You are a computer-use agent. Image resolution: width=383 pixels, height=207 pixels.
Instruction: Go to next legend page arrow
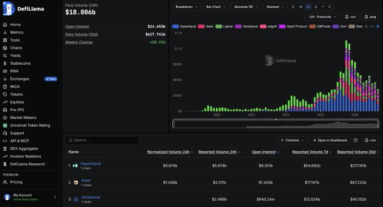coord(378,26)
